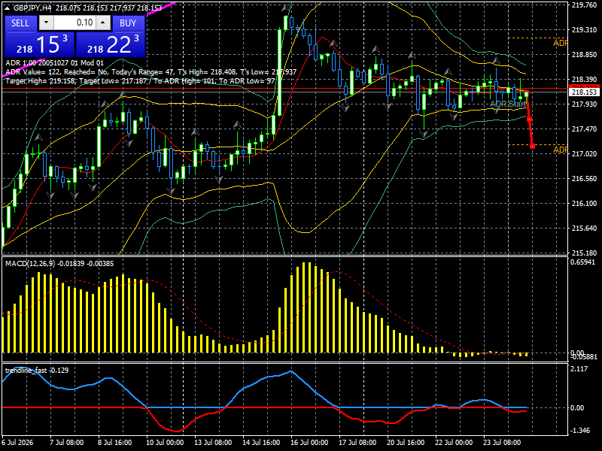Click the BUY button in one-click trading panel
The width and height of the screenshot is (602, 451).
coord(128,23)
